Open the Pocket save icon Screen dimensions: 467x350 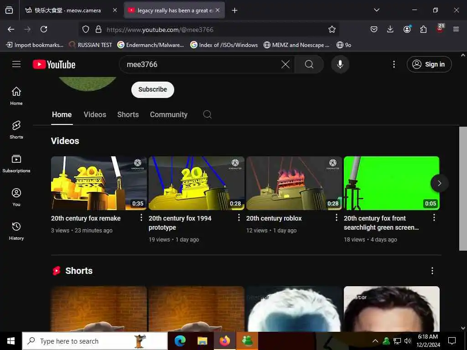[x=374, y=29]
